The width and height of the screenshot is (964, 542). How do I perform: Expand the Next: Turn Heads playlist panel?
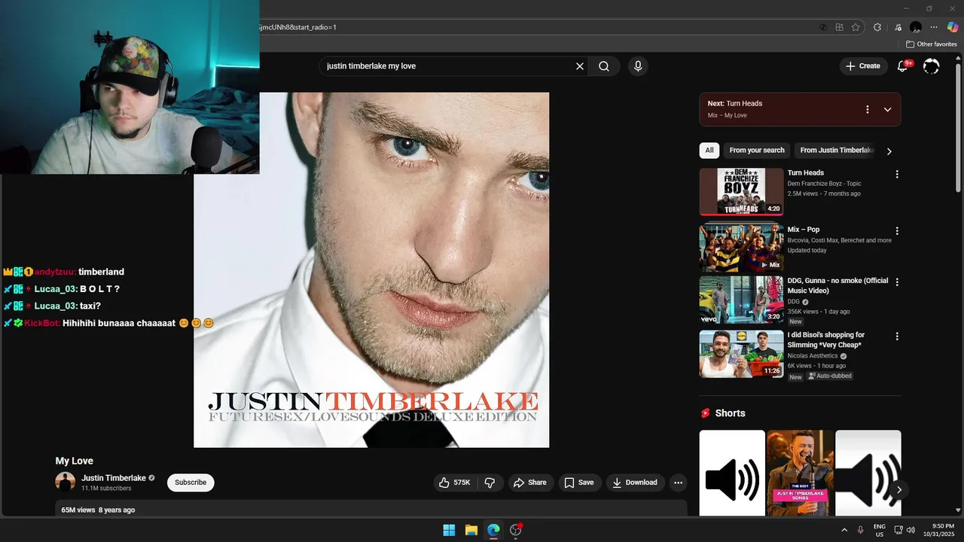(887, 109)
